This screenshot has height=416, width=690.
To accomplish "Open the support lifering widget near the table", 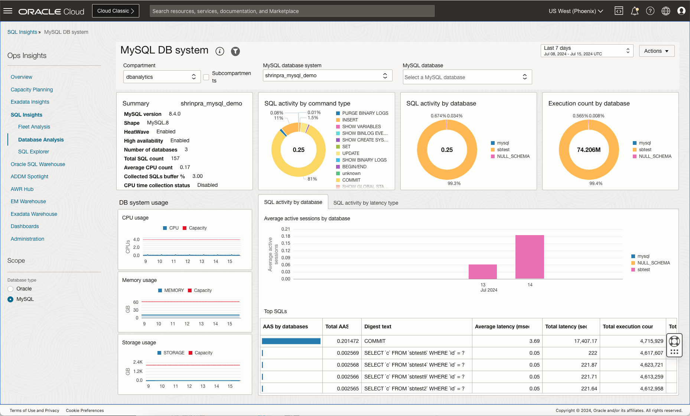I will (674, 341).
